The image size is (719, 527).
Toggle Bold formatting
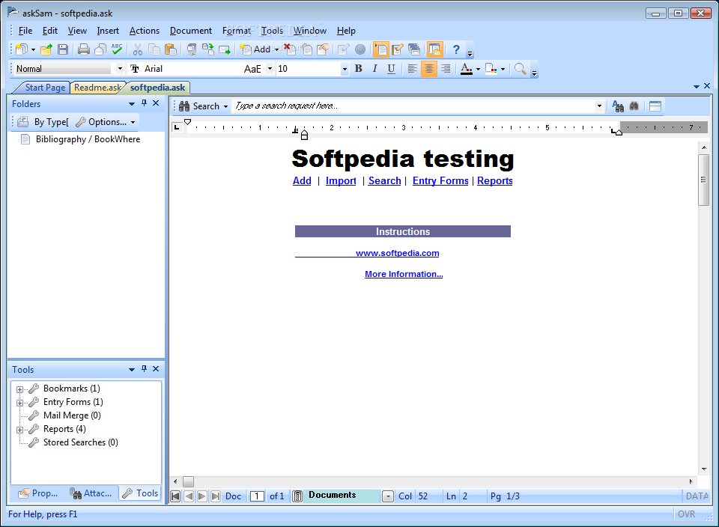tap(359, 69)
